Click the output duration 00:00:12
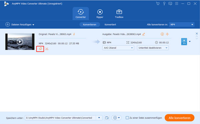Screen dimensions: 200x124 pos(164,42)
